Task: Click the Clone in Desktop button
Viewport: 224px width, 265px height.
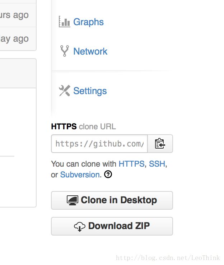Action: [x=112, y=200]
